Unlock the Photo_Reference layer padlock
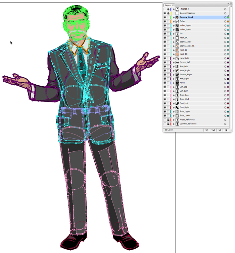235x253 pixels. pos(168,120)
